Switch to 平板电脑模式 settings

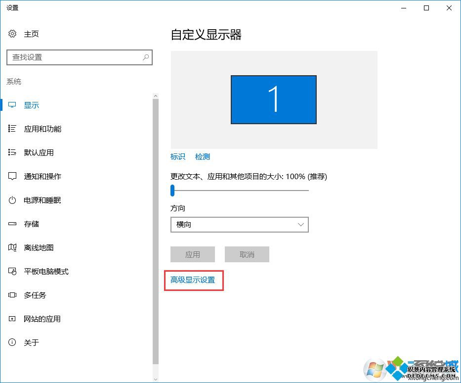click(46, 272)
